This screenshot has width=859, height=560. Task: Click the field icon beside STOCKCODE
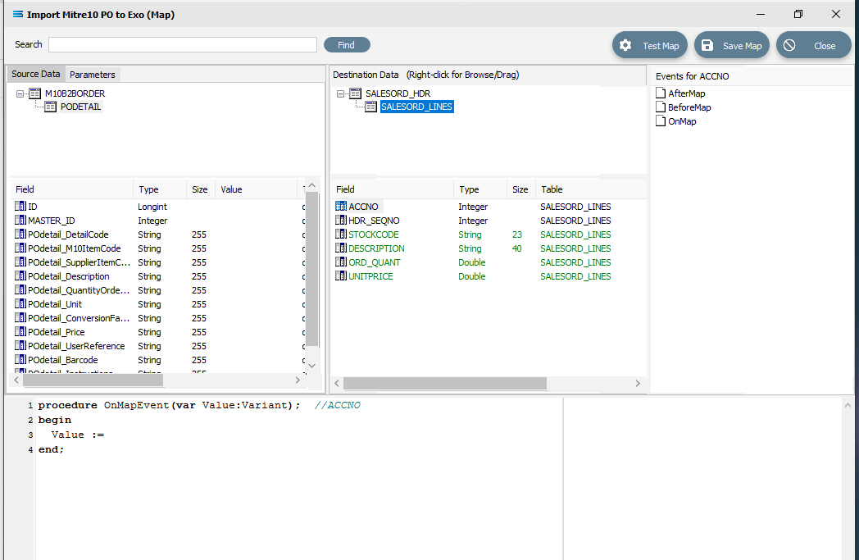tap(341, 234)
